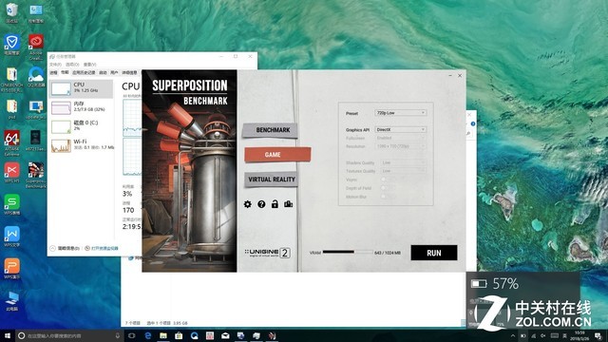The image size is (608, 342).
Task: Select the VIRTUAL REALITY mode tab
Action: pos(271,180)
